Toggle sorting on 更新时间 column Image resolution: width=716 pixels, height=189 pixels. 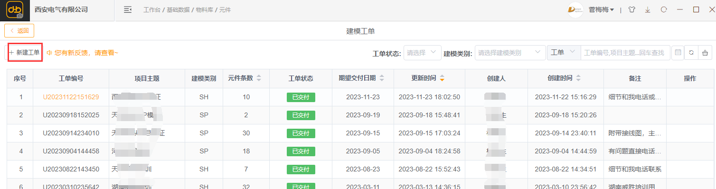(442, 78)
